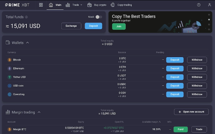Click the Margin BTC account icon
Viewport: 215px width, 134px height.
click(9, 129)
